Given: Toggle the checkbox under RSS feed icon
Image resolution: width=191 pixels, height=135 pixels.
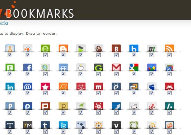Looking at the screenshot, I should [x=169, y=55].
